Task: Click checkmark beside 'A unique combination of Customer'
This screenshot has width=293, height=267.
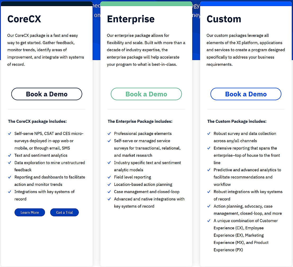Action: coord(209,221)
